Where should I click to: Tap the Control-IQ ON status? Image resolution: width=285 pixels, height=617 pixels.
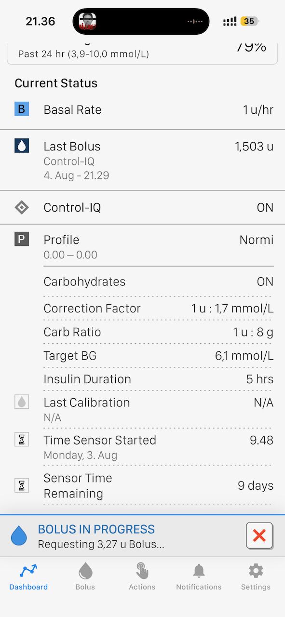click(265, 208)
